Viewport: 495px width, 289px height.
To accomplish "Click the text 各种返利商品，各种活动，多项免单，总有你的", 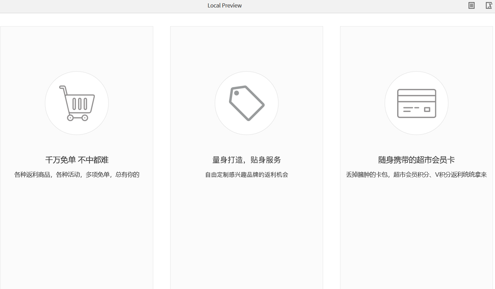I will click(77, 175).
